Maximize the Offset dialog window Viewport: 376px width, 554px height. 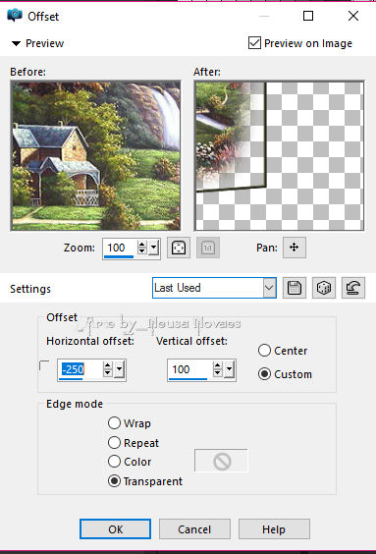[308, 16]
